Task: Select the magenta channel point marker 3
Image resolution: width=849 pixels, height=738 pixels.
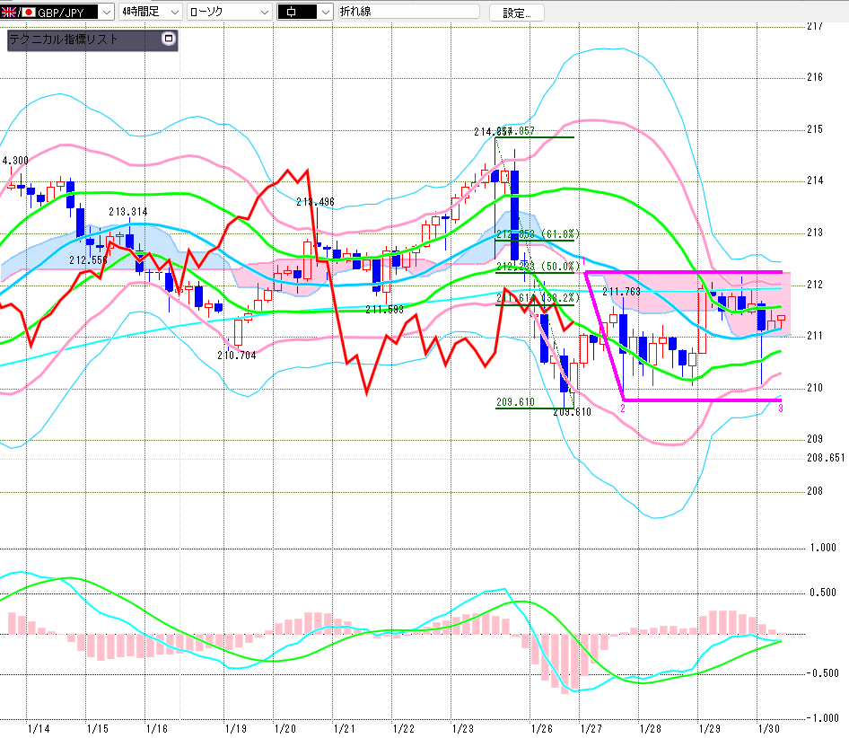Action: pyautogui.click(x=780, y=409)
